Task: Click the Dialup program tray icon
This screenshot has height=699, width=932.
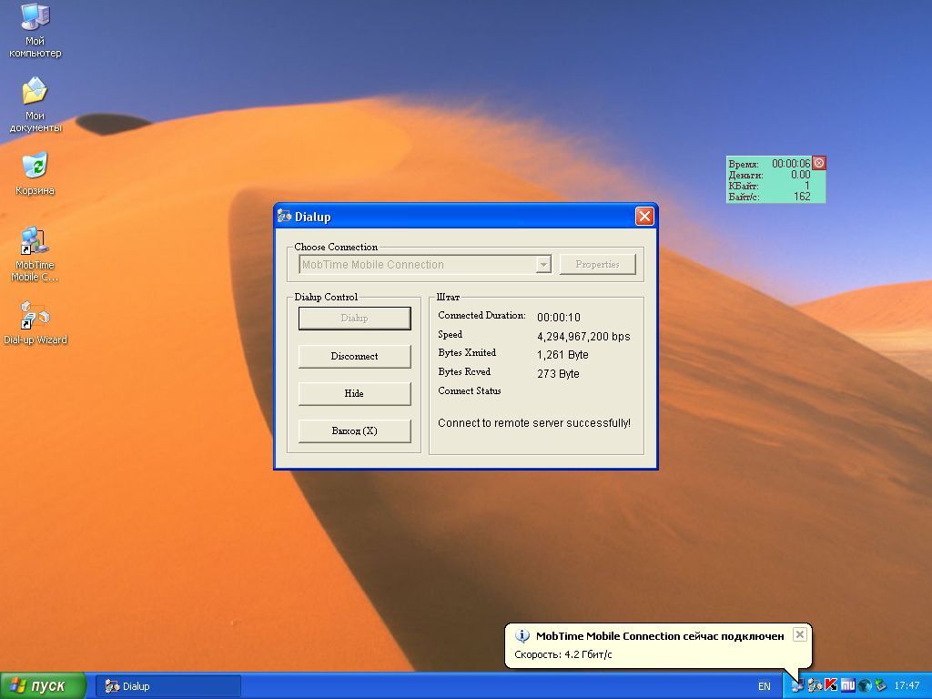Action: [x=815, y=686]
